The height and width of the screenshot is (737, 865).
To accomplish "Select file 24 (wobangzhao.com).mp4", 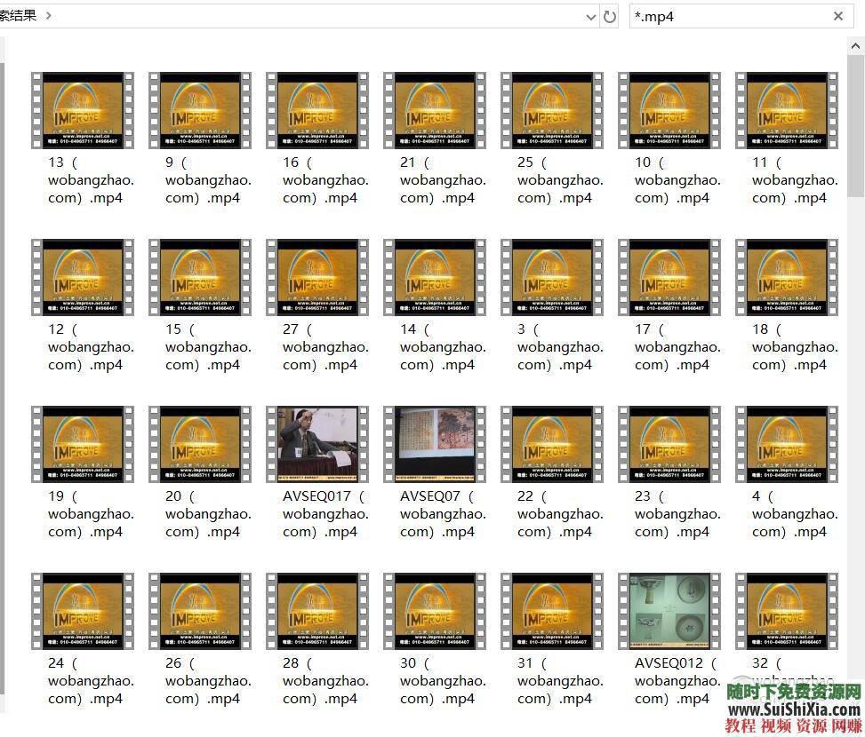I will tap(83, 611).
